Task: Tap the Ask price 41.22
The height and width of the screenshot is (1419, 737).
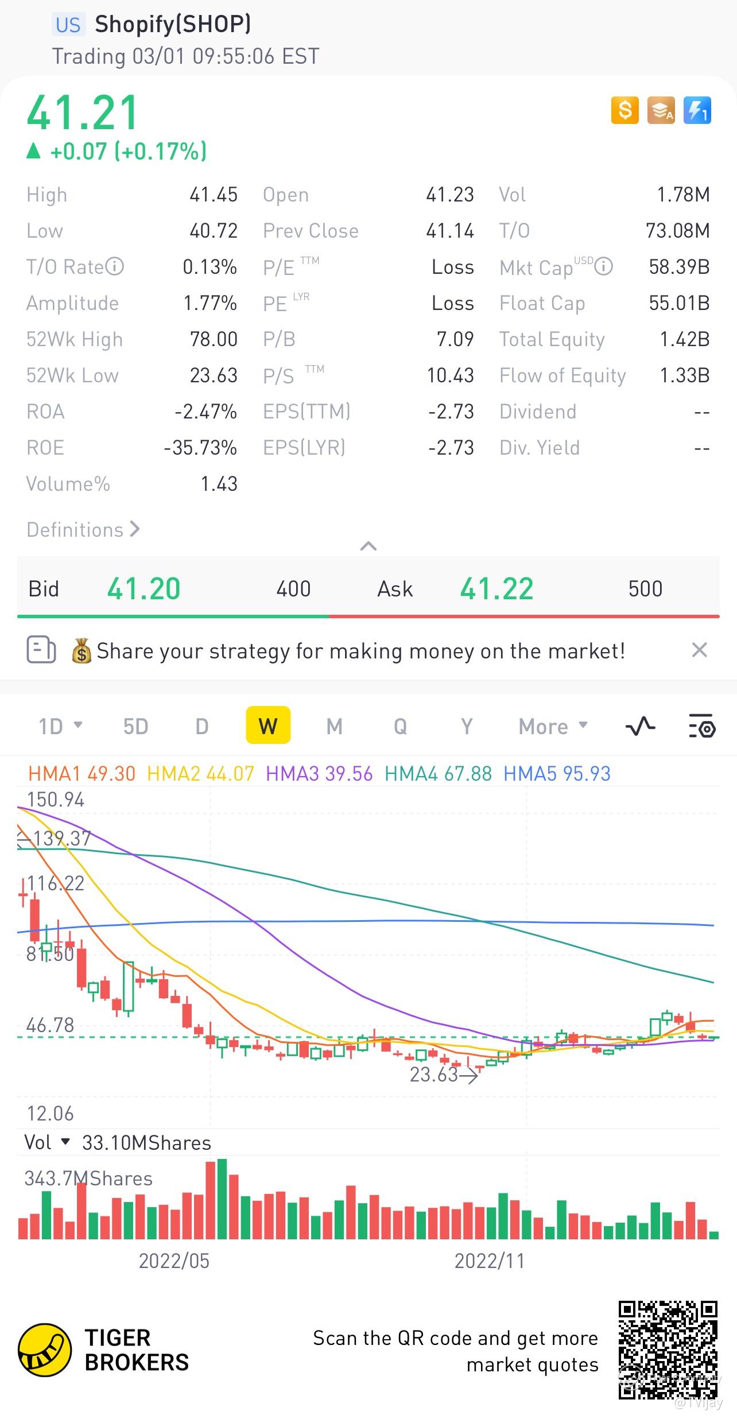Action: click(497, 588)
